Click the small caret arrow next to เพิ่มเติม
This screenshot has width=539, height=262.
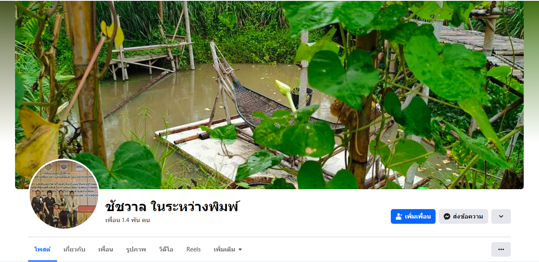[x=240, y=249]
